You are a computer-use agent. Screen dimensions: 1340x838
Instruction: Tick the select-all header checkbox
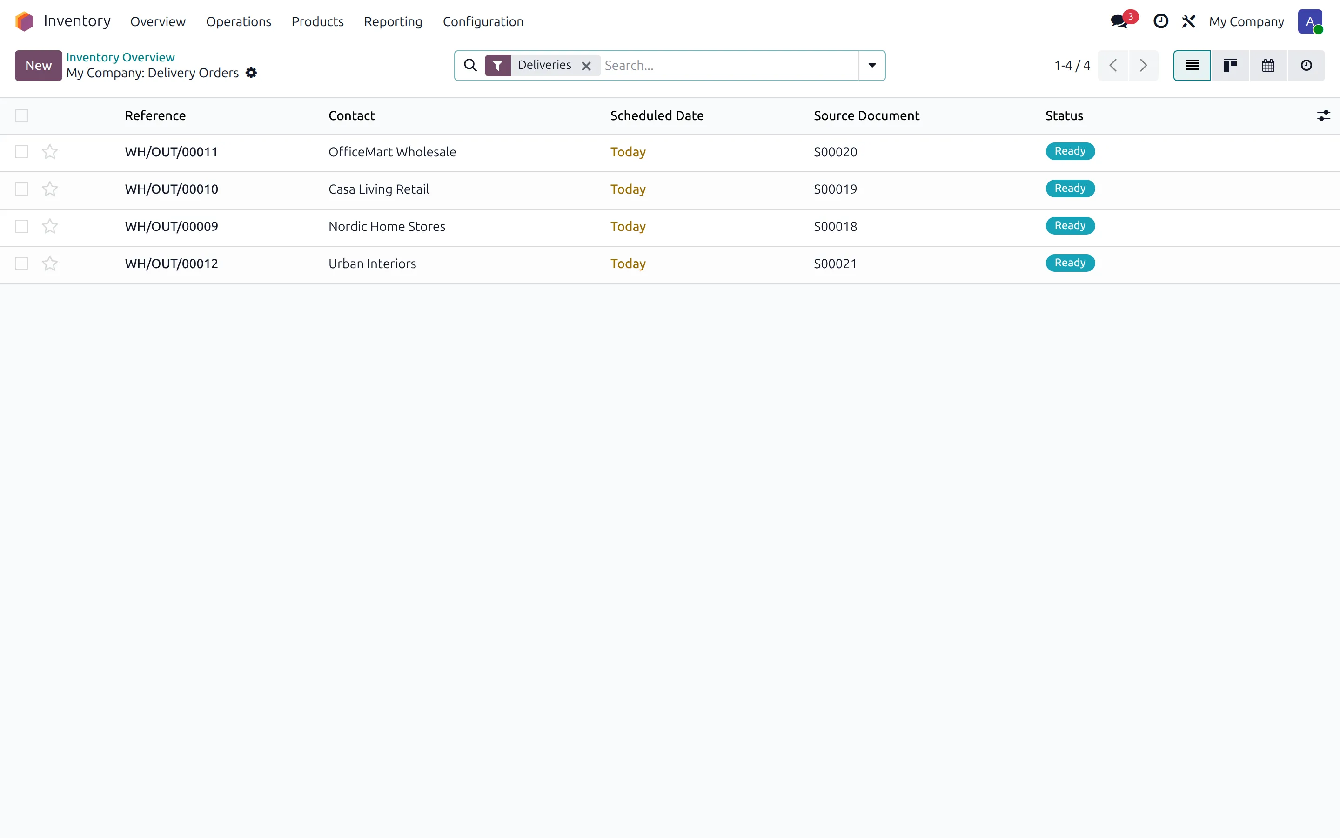21,115
